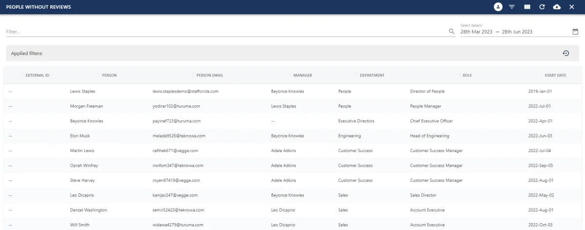Open the calendar date picker icon
The height and width of the screenshot is (230, 585).
pos(575,31)
